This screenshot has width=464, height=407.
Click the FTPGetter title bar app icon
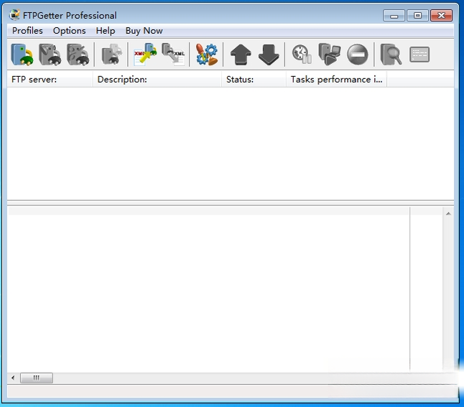click(14, 15)
